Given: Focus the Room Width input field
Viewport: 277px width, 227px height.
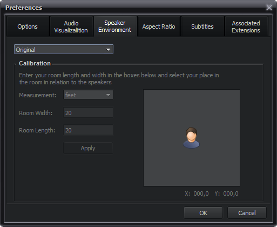Looking at the screenshot, I should pyautogui.click(x=88, y=113).
